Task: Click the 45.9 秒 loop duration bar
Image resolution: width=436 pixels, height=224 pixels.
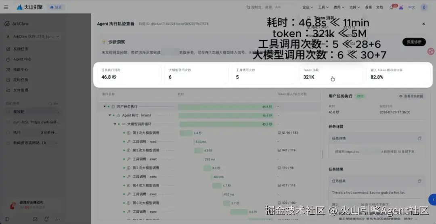Action: (x=226, y=124)
